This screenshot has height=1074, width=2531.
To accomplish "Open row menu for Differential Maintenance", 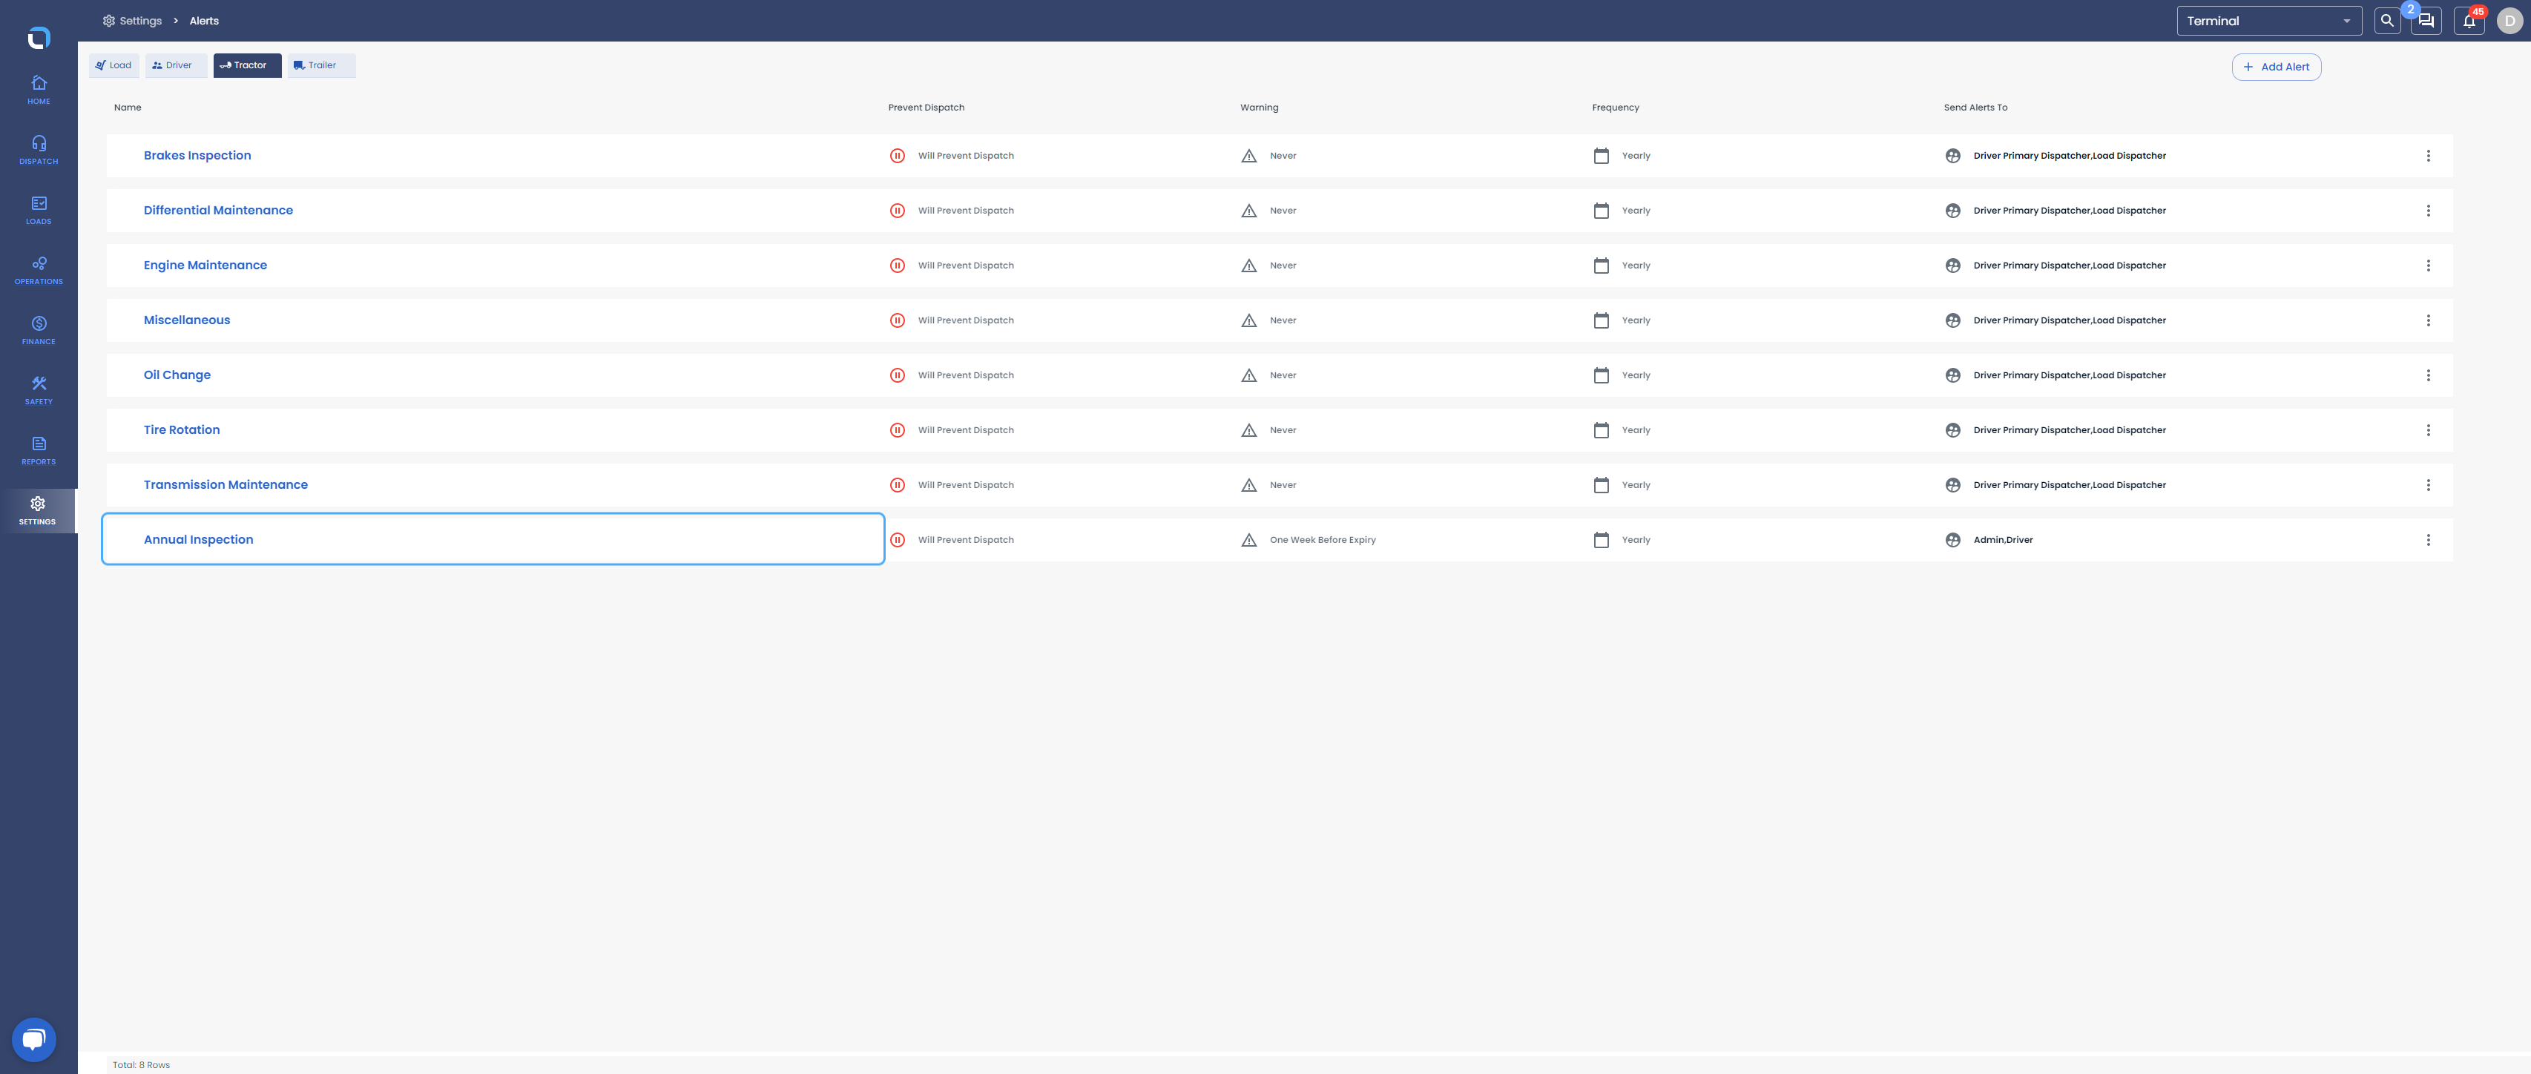I will pos(2428,211).
